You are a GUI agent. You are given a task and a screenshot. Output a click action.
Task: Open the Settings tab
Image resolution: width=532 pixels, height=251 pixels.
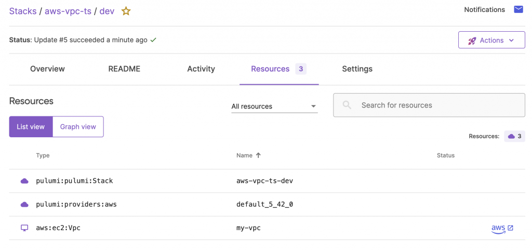(357, 69)
